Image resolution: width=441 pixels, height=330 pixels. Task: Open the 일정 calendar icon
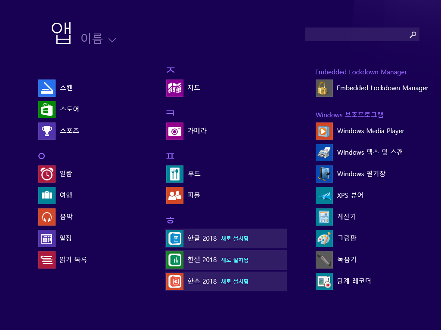[x=47, y=238]
